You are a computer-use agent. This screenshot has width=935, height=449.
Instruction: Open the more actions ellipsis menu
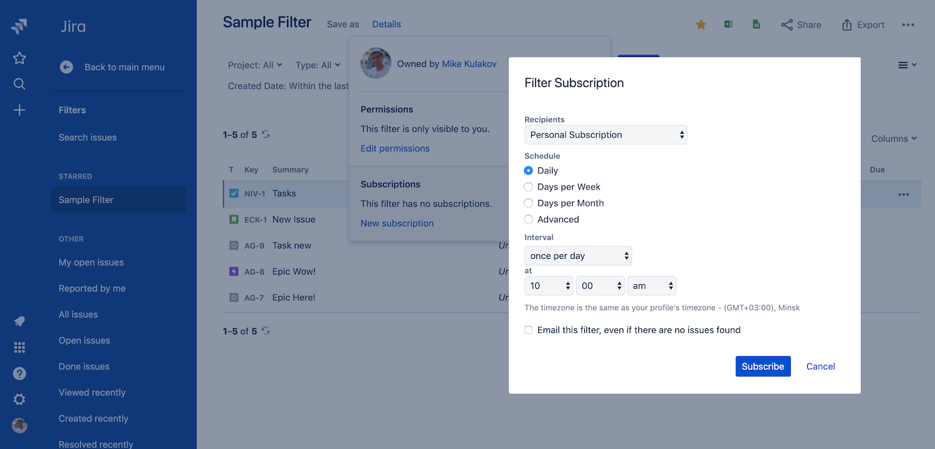pos(908,24)
